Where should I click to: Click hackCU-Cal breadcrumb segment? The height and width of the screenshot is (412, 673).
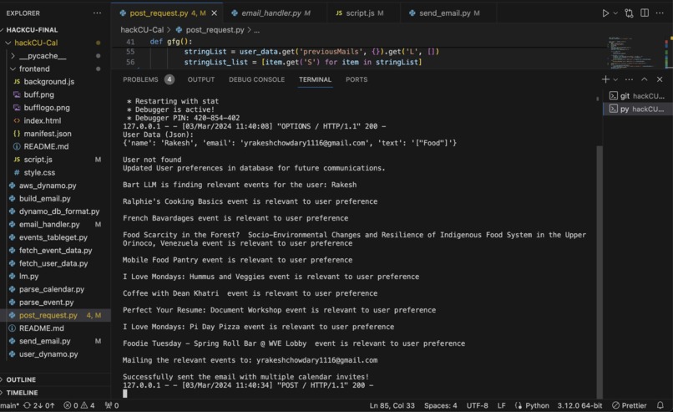coord(142,30)
